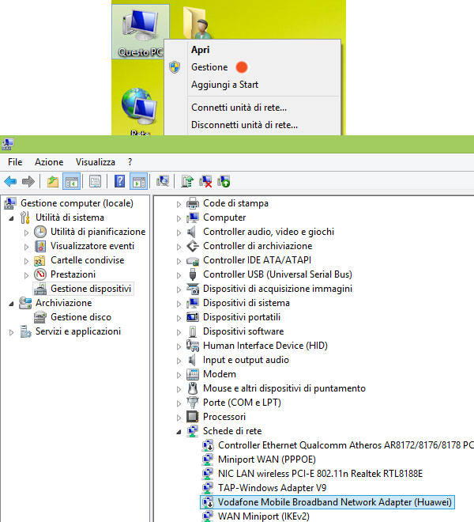Viewport: 474px width, 522px height.
Task: Open the Azione menu
Action: [49, 161]
